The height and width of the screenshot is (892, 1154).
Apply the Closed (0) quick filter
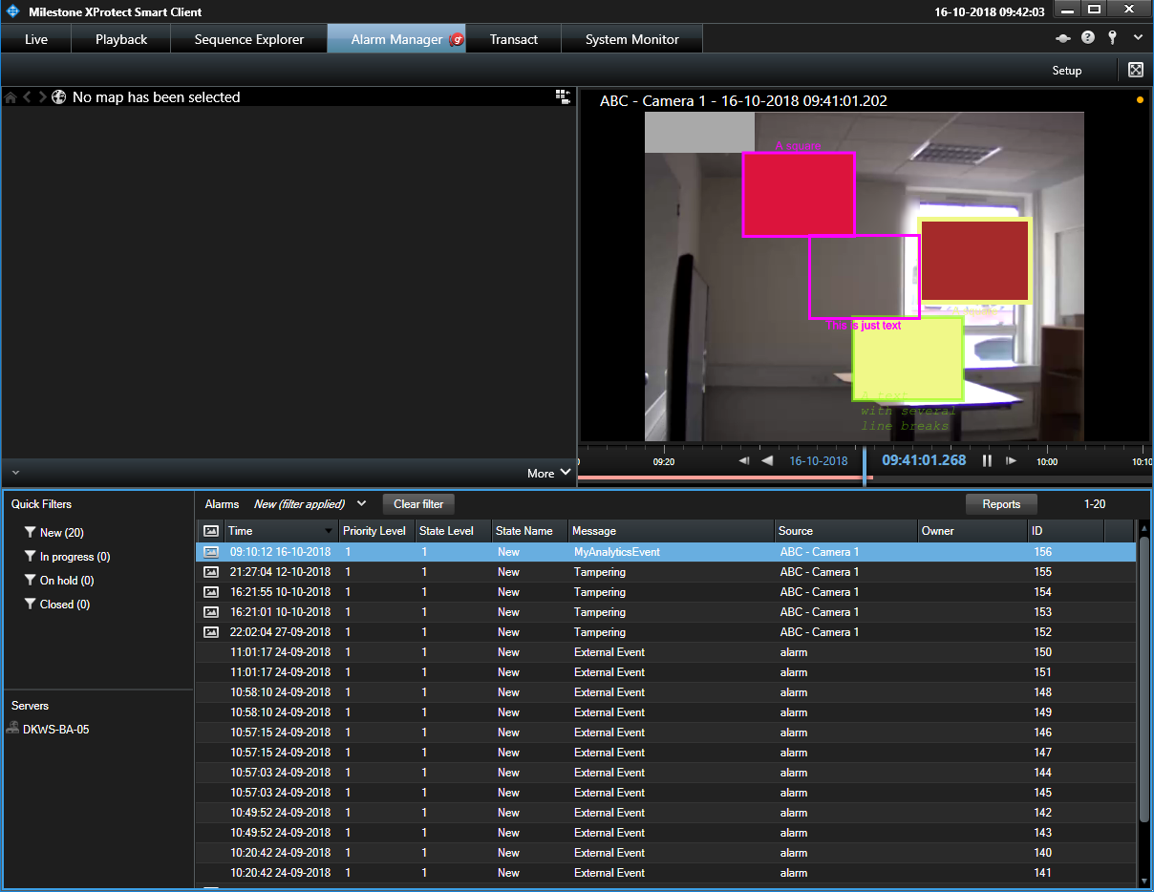point(64,605)
